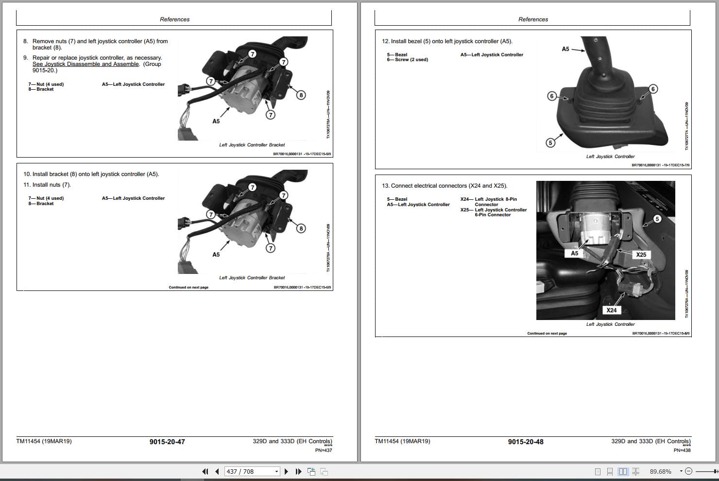Click 'Continued on next page' on left page

click(x=188, y=288)
